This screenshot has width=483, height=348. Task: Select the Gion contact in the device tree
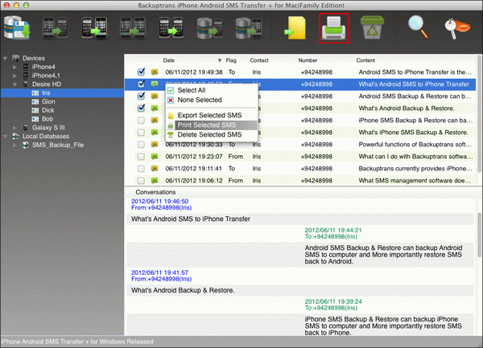pos(48,101)
